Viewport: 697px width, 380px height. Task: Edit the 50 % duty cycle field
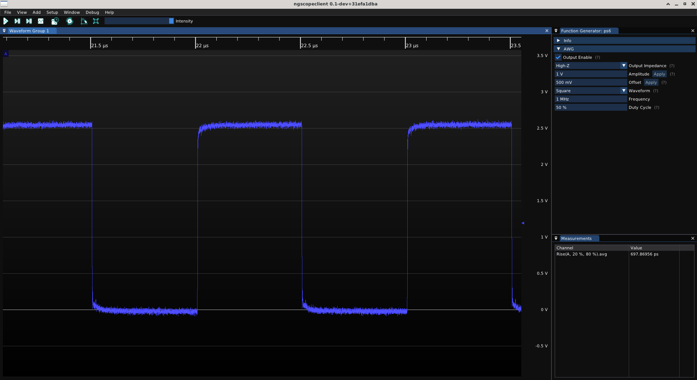[591, 107]
